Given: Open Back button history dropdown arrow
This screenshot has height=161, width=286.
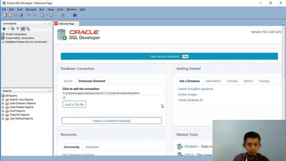Looking at the screenshot, I should (x=47, y=15).
